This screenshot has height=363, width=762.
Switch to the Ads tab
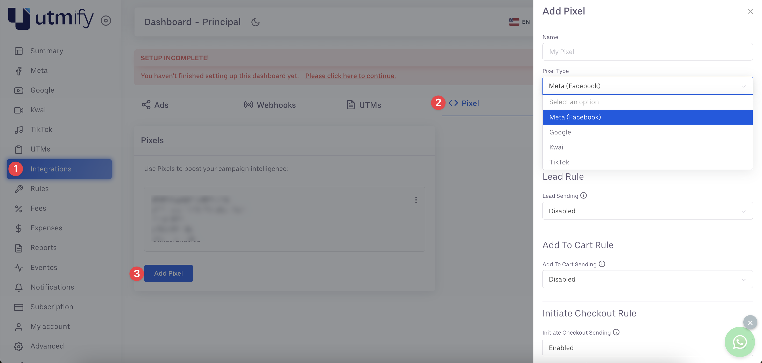click(x=155, y=105)
